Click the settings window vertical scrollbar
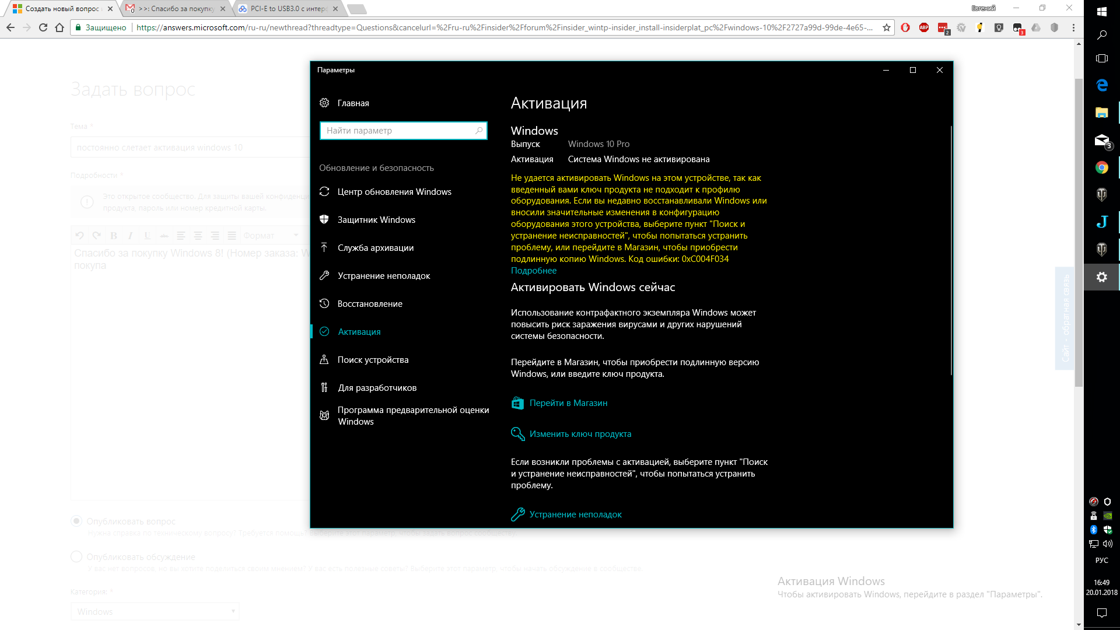 click(951, 251)
